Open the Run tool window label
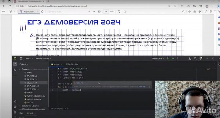Viewport: 220px width, 118px height. click(x=21, y=113)
